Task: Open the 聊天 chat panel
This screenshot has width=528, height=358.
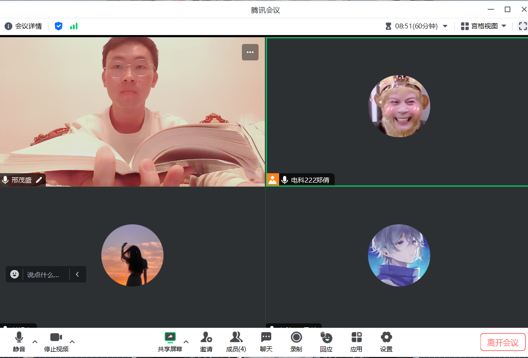Action: pos(266,342)
